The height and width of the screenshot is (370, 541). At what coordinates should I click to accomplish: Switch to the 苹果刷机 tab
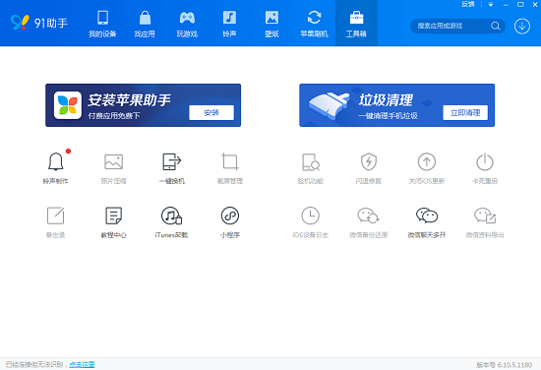314,24
